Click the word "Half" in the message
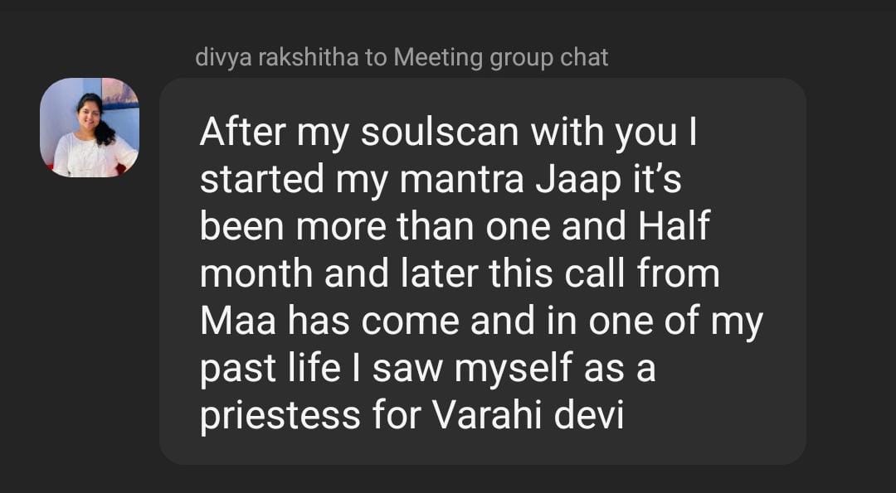This screenshot has height=493, width=896. [674, 226]
